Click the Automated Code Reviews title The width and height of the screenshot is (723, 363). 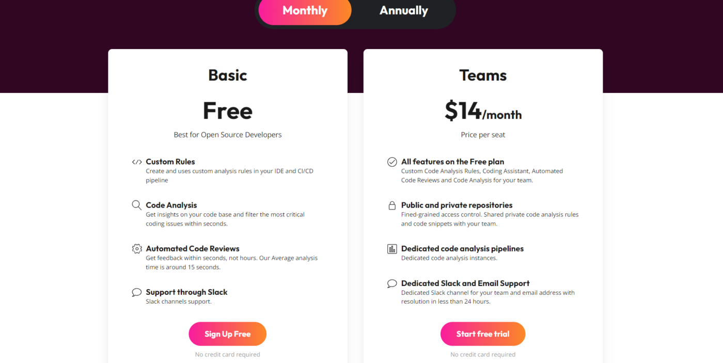coord(193,248)
